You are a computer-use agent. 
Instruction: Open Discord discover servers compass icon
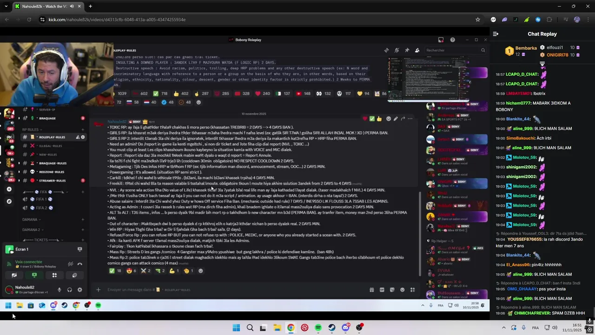pos(9,201)
